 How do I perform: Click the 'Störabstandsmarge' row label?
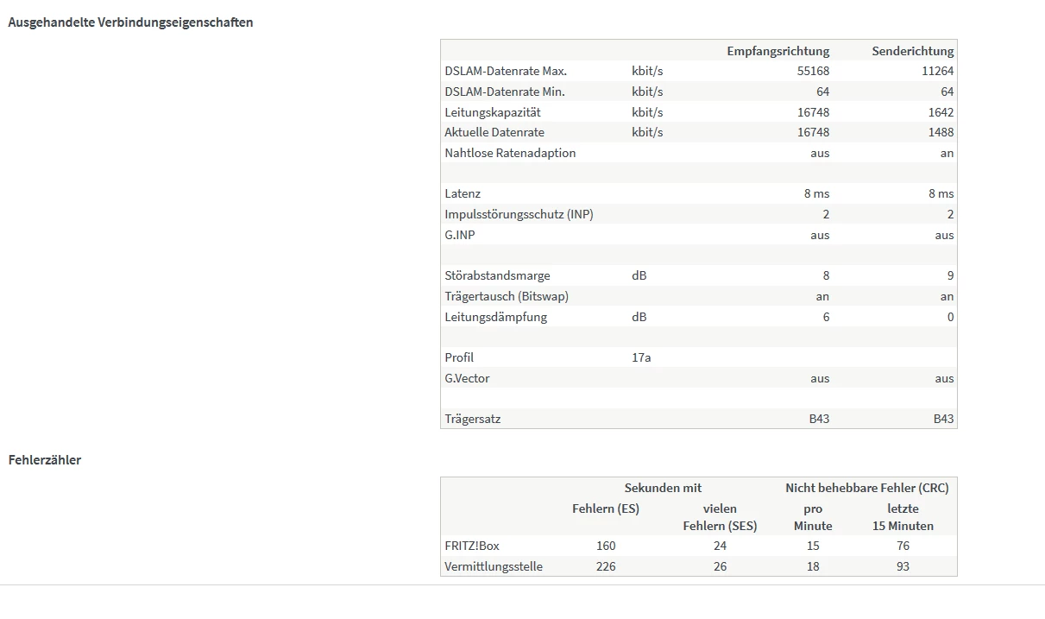point(497,275)
